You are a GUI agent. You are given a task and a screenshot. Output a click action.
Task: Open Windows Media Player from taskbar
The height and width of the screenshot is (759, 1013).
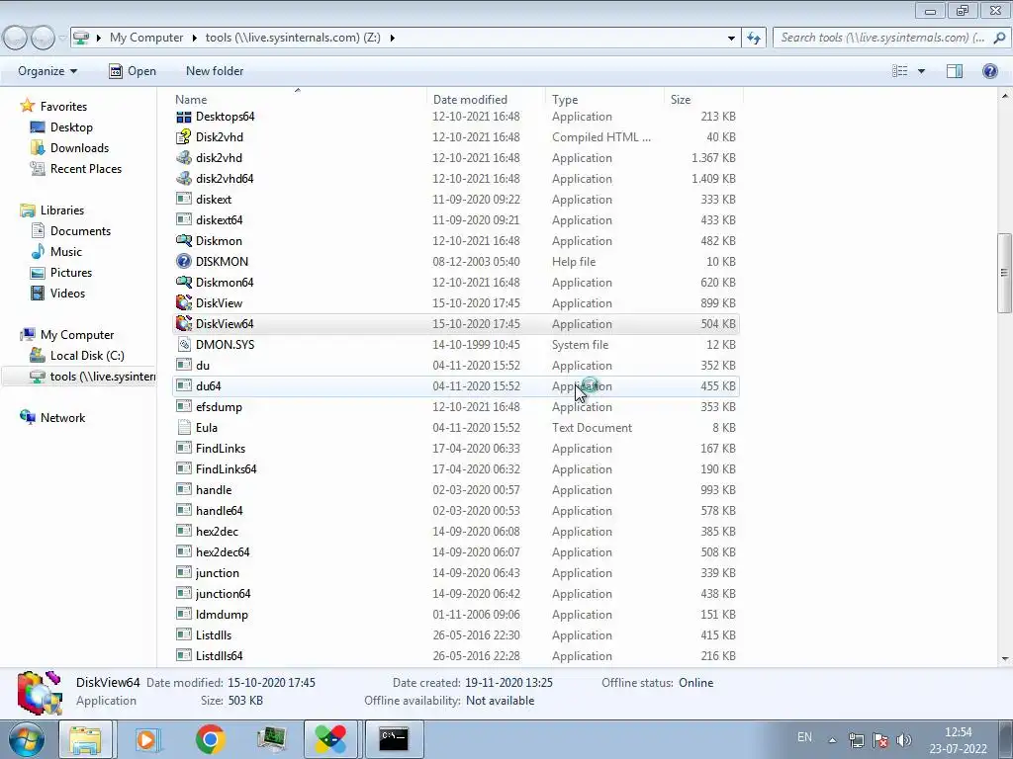click(147, 739)
